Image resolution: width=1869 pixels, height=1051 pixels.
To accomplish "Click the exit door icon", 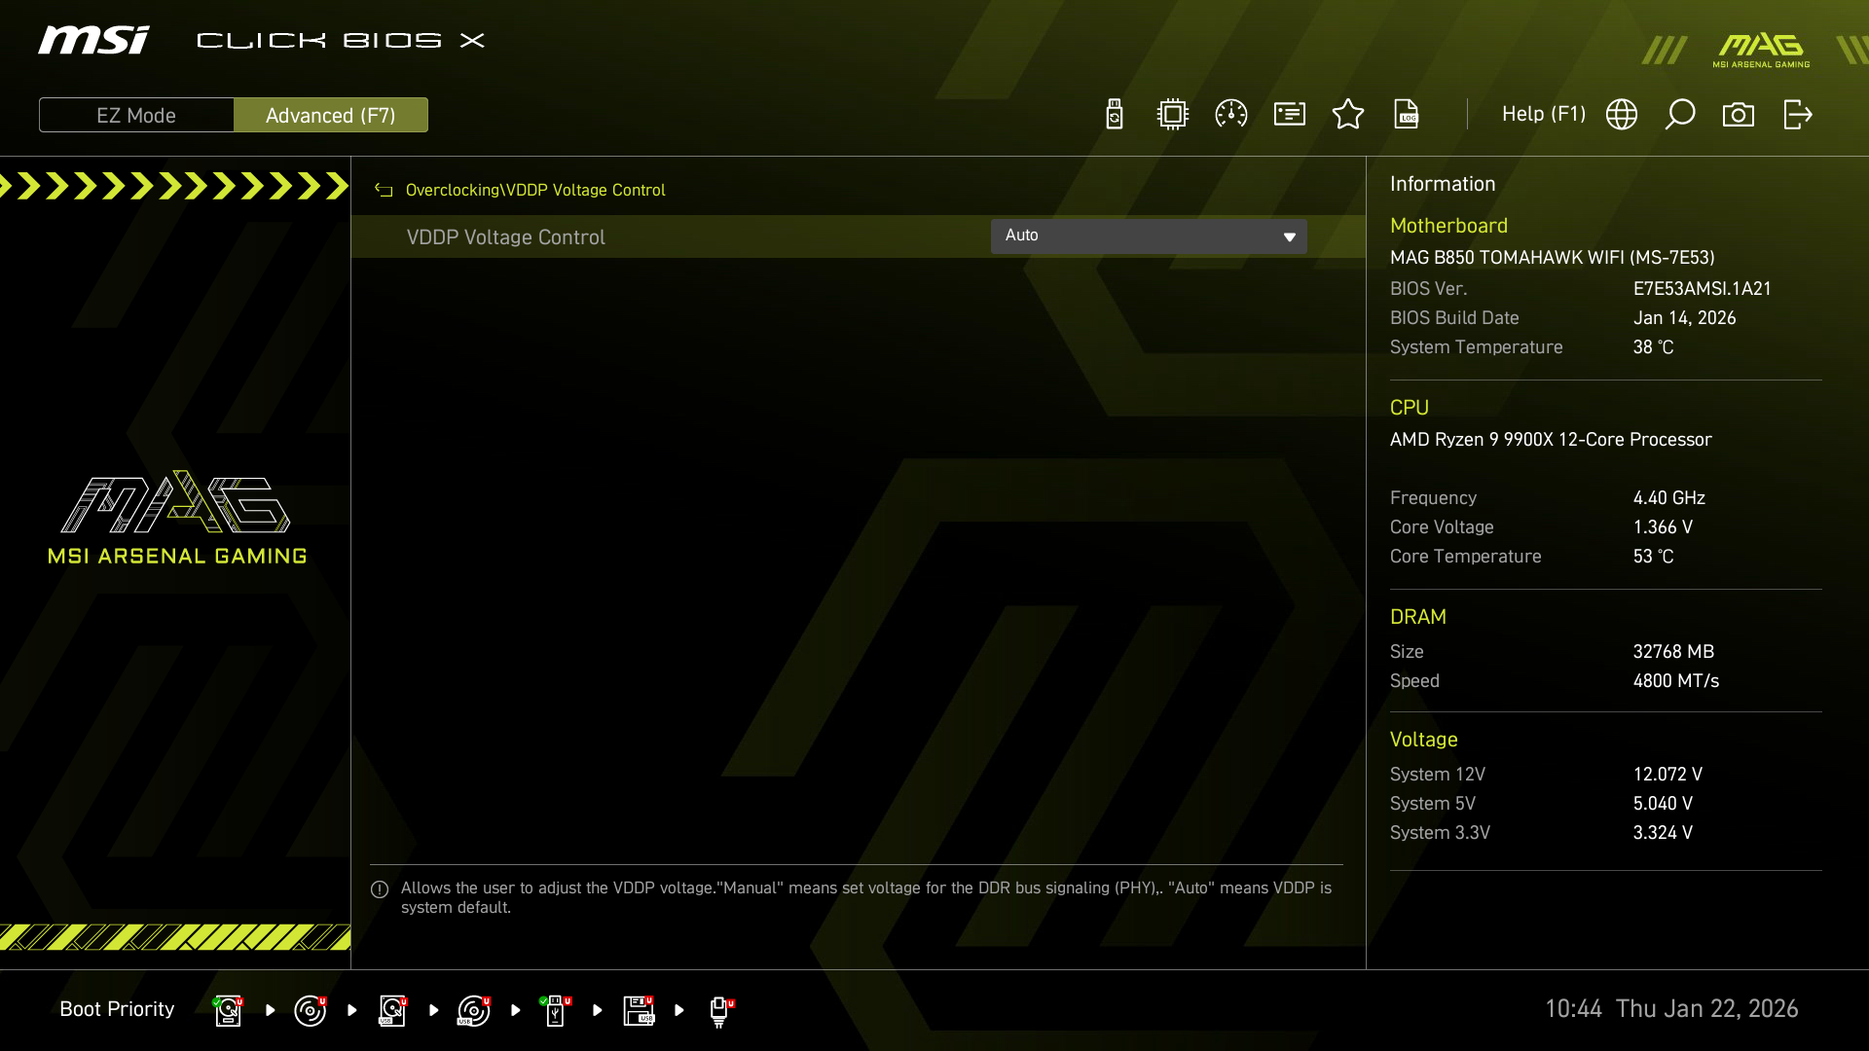I will click(1797, 115).
